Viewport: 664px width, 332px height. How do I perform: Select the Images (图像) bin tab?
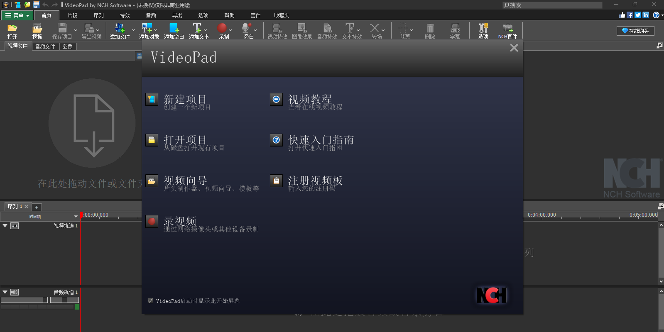click(x=67, y=46)
